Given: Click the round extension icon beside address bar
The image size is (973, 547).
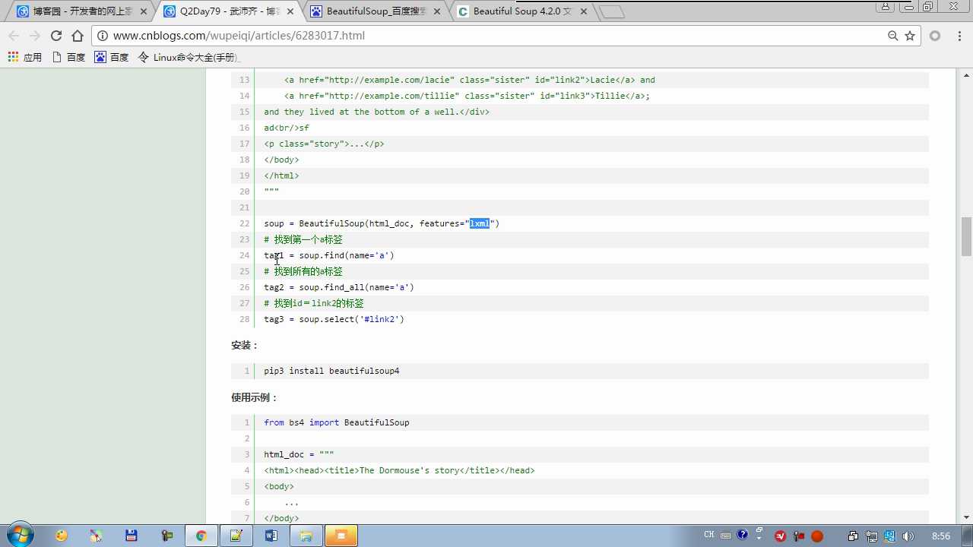Looking at the screenshot, I should coord(935,36).
